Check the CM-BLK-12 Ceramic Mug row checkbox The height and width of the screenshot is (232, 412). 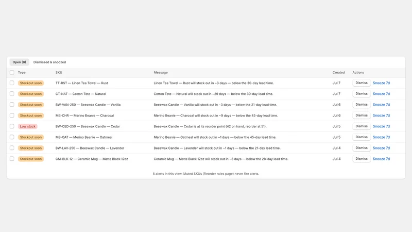click(12, 159)
